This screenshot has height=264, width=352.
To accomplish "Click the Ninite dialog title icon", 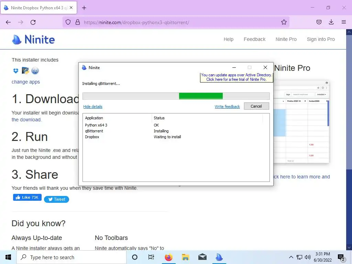I will [x=84, y=68].
